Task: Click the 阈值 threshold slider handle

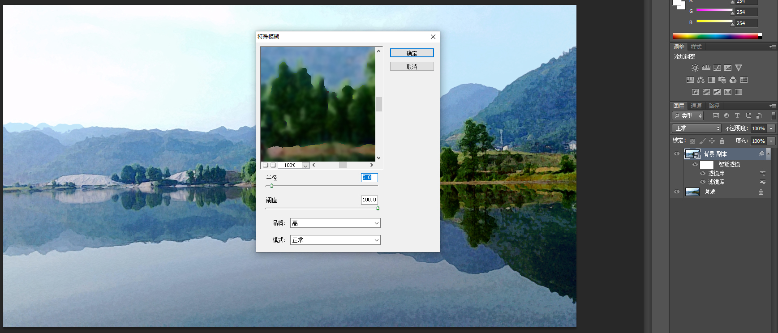Action: coord(378,208)
